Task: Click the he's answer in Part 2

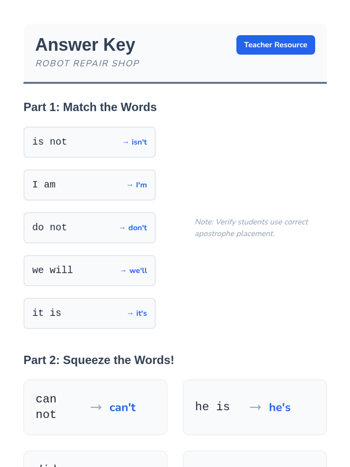Action: 280,407
